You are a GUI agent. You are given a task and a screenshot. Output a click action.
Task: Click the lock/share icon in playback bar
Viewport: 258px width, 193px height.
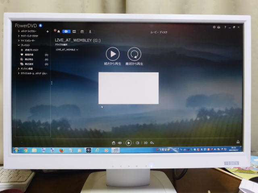113,143
